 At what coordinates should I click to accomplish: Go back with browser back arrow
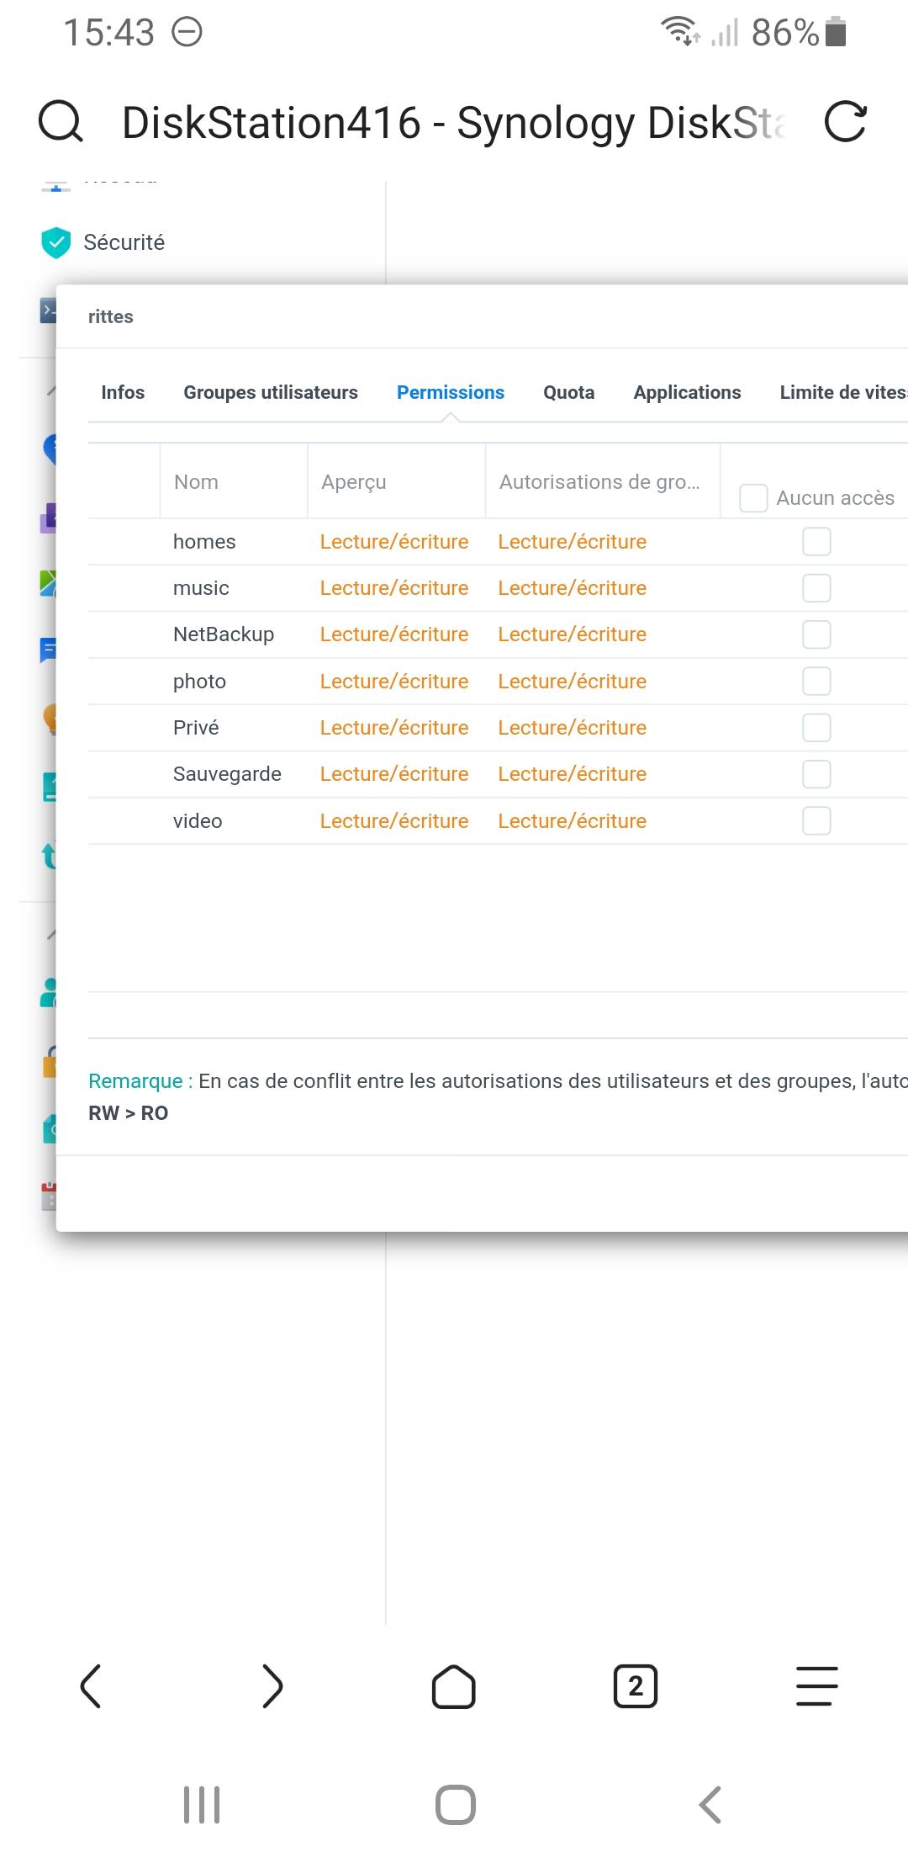(x=91, y=1686)
